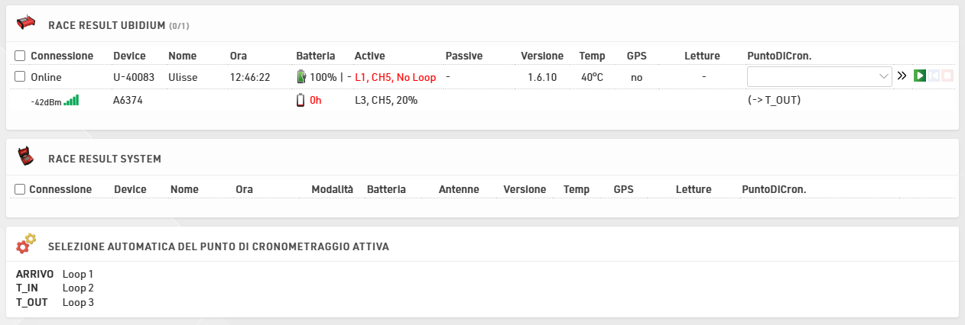Click the Race Result System decoder icon

[25, 157]
